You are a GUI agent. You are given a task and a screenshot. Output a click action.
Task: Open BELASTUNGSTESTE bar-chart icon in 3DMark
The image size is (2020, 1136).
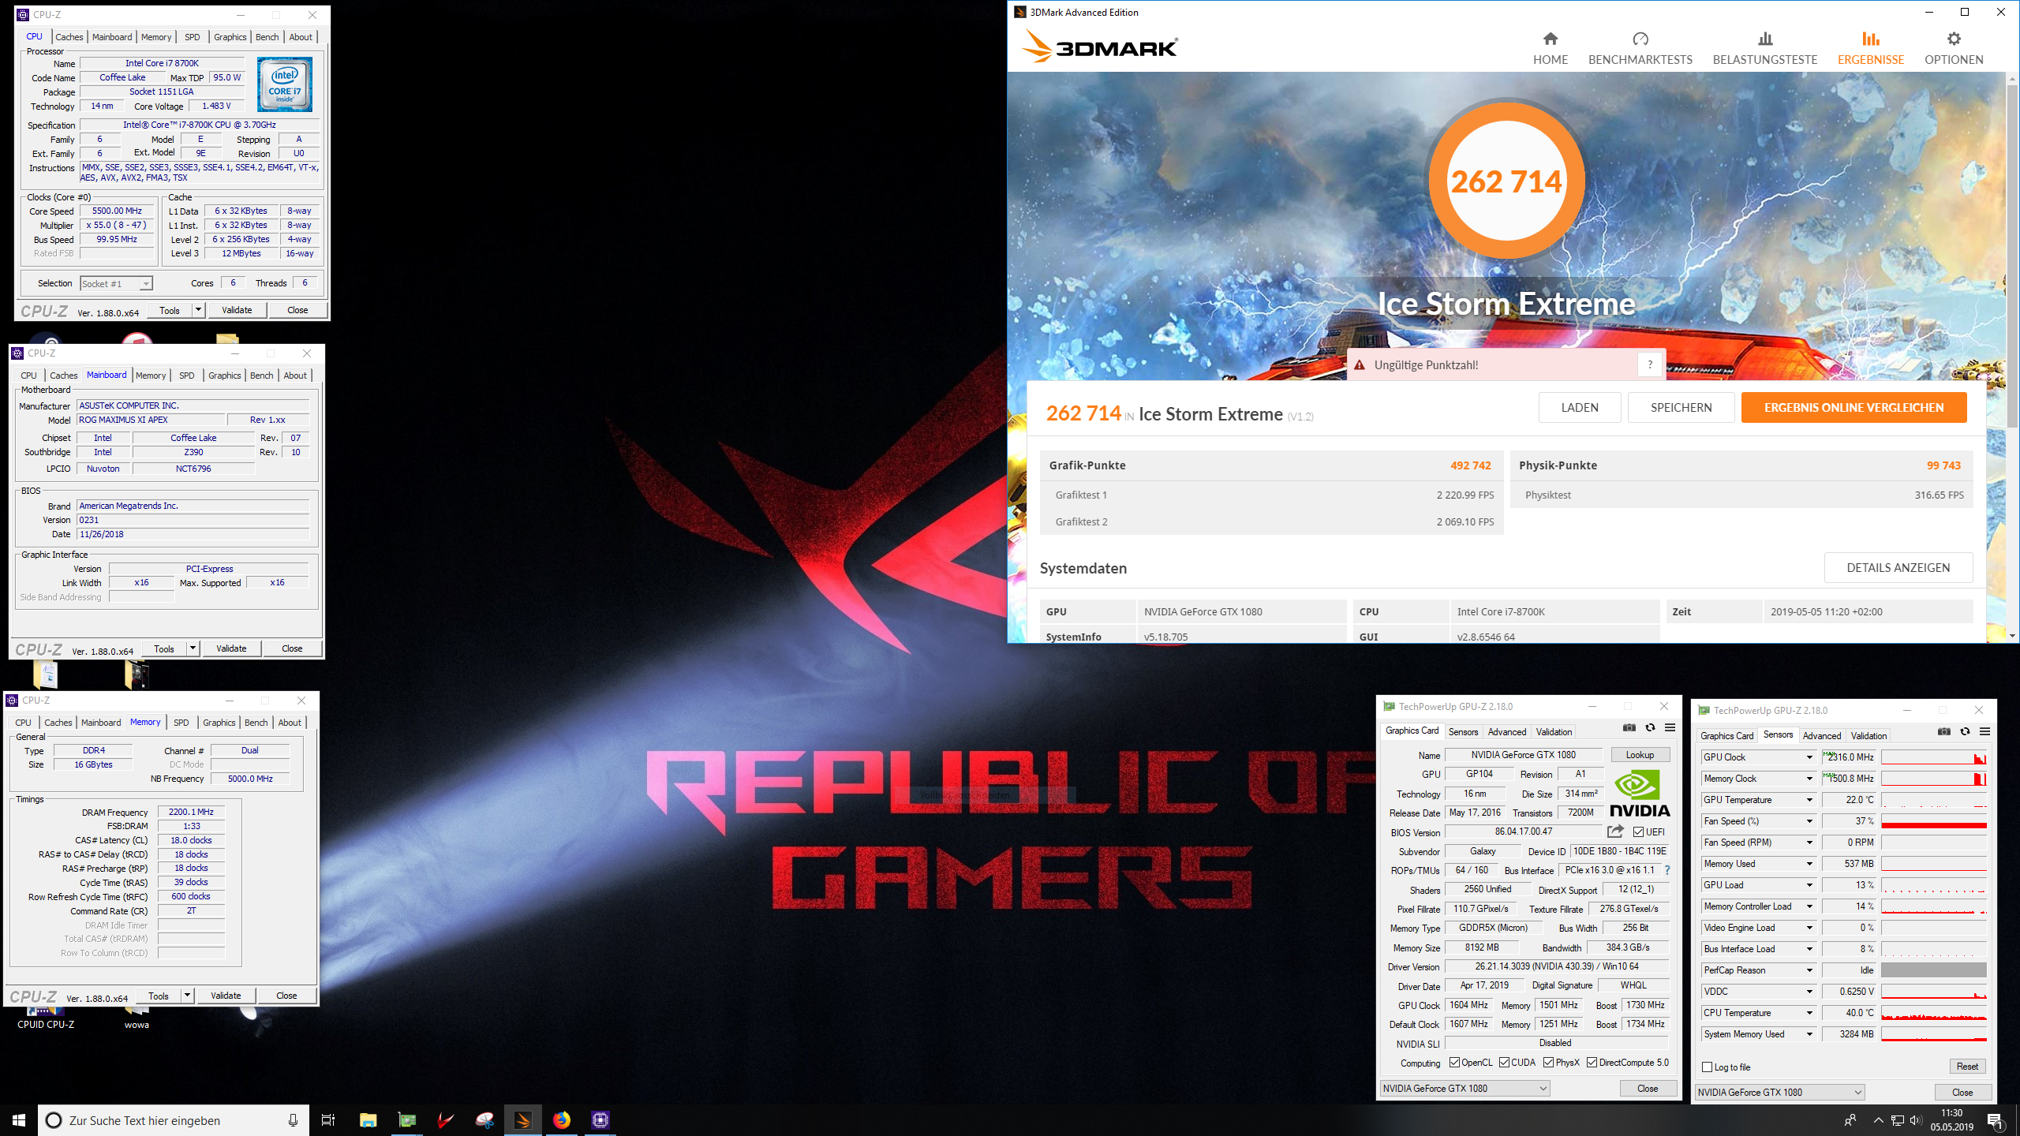[1765, 39]
